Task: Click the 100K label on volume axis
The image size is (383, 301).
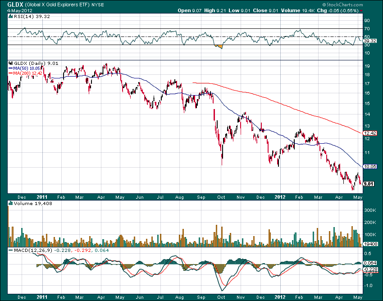Action: pyautogui.click(x=370, y=235)
